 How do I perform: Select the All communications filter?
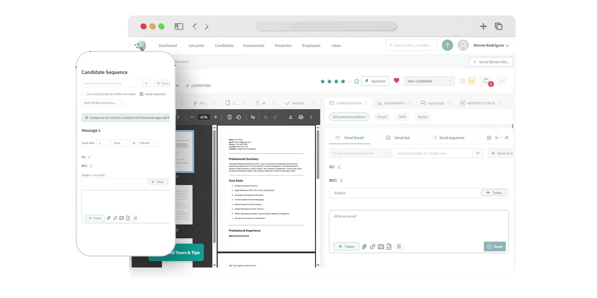(349, 117)
